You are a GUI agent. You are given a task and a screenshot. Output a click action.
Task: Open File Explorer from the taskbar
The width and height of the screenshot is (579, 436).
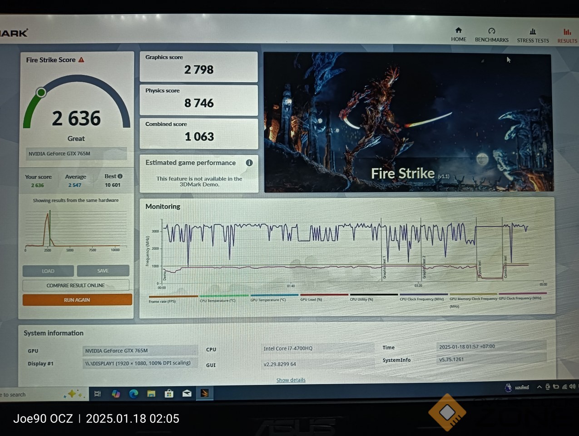(151, 394)
